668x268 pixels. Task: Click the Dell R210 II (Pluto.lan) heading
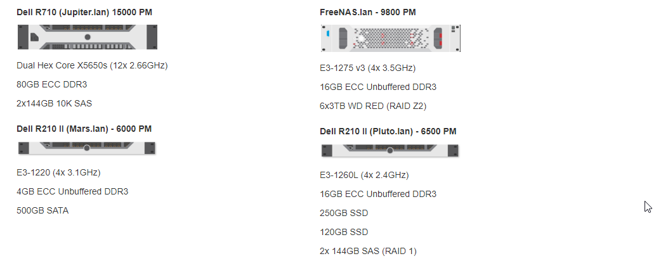388,131
